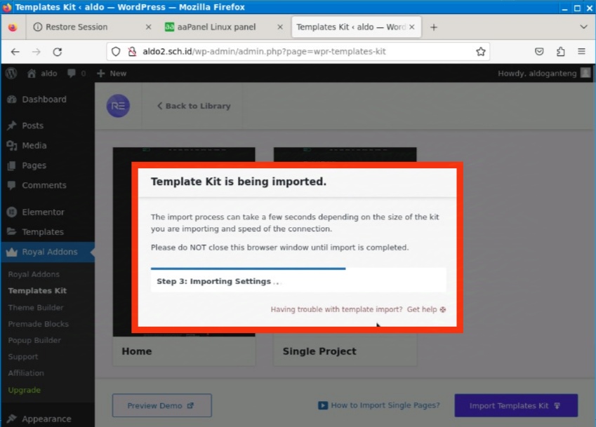
Task: Open a new browser tab
Action: pos(433,27)
